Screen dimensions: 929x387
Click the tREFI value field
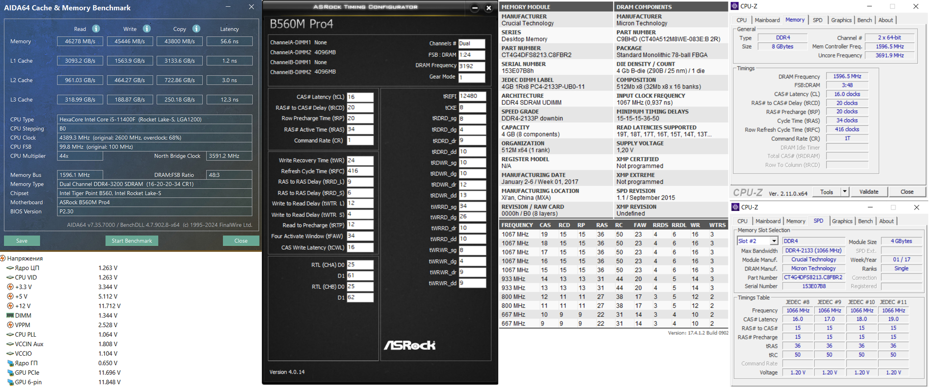472,96
